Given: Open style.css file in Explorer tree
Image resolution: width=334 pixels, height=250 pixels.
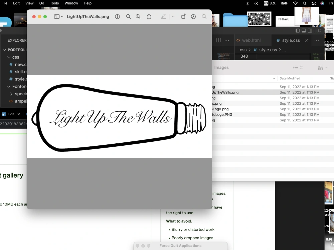Looking at the screenshot, I should click(x=18, y=79).
